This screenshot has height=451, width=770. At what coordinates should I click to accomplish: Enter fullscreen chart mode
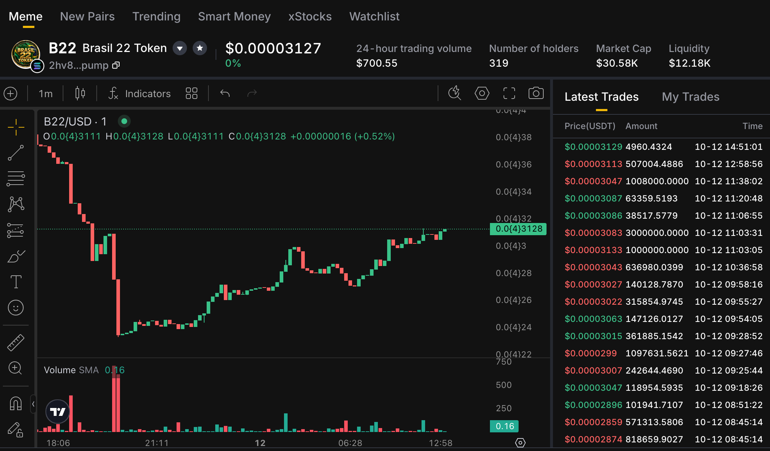tap(509, 93)
